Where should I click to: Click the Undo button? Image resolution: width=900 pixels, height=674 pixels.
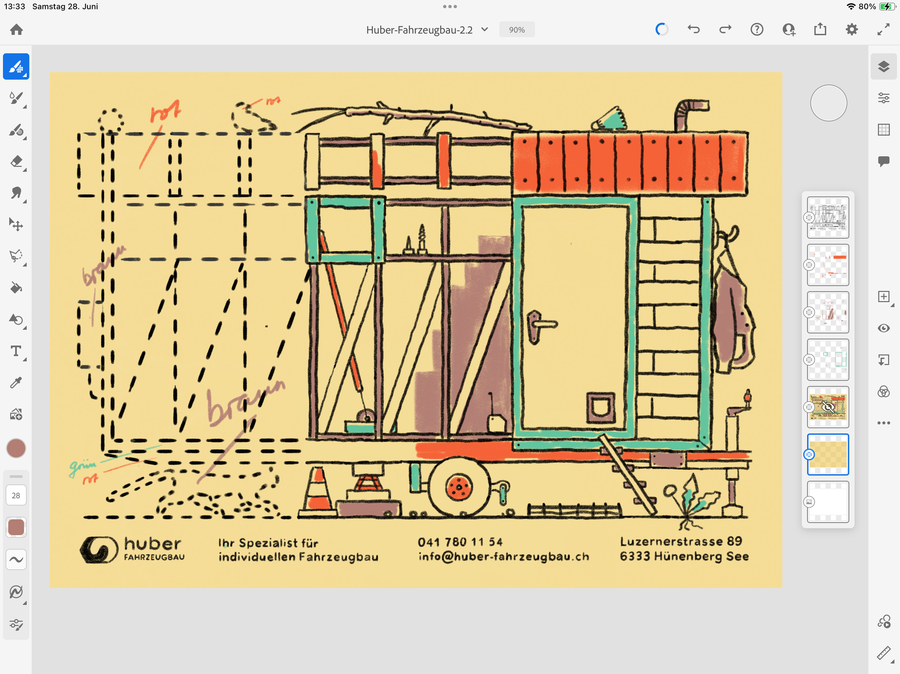coord(693,30)
